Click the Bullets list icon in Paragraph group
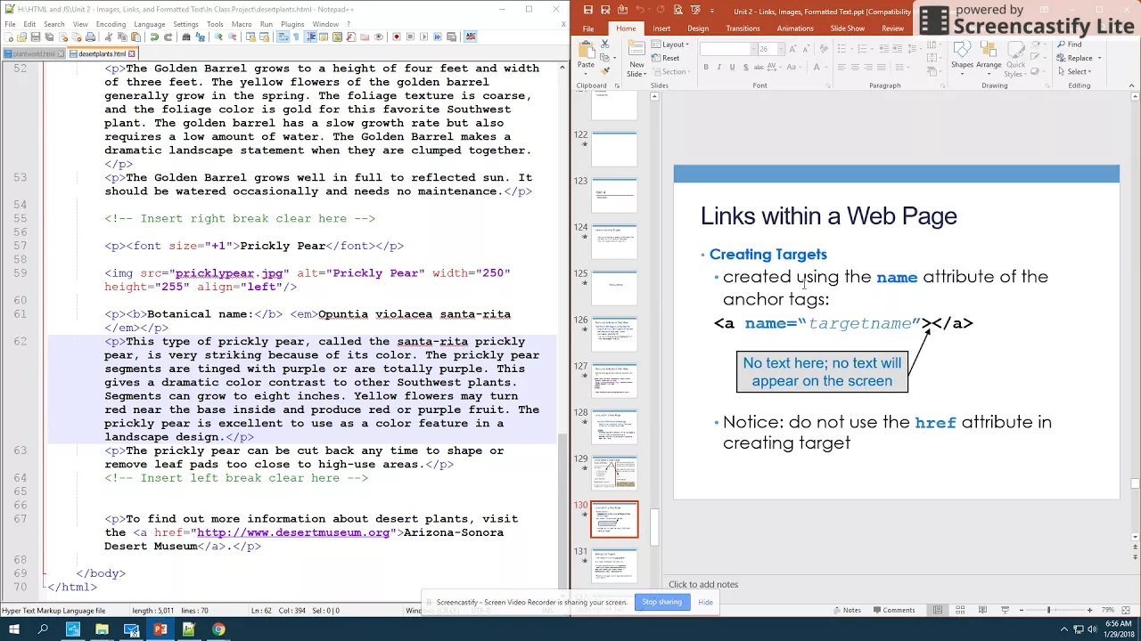Viewport: 1141px width, 641px height. click(841, 49)
